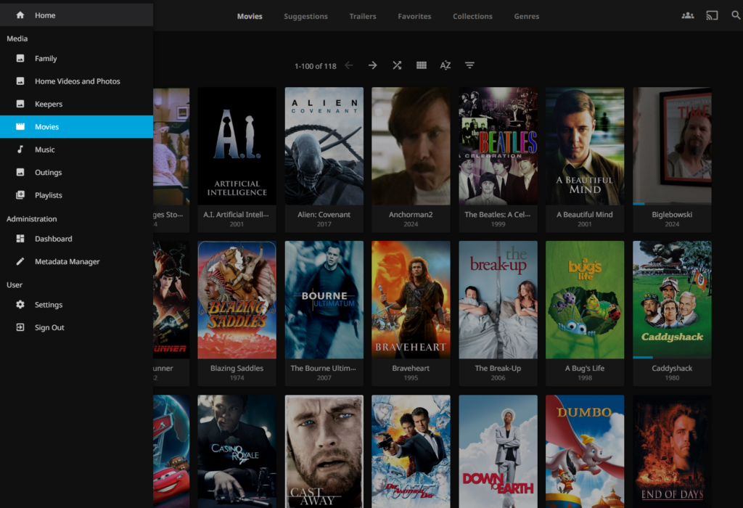Click the Cast to device icon
The width and height of the screenshot is (743, 508).
(712, 16)
